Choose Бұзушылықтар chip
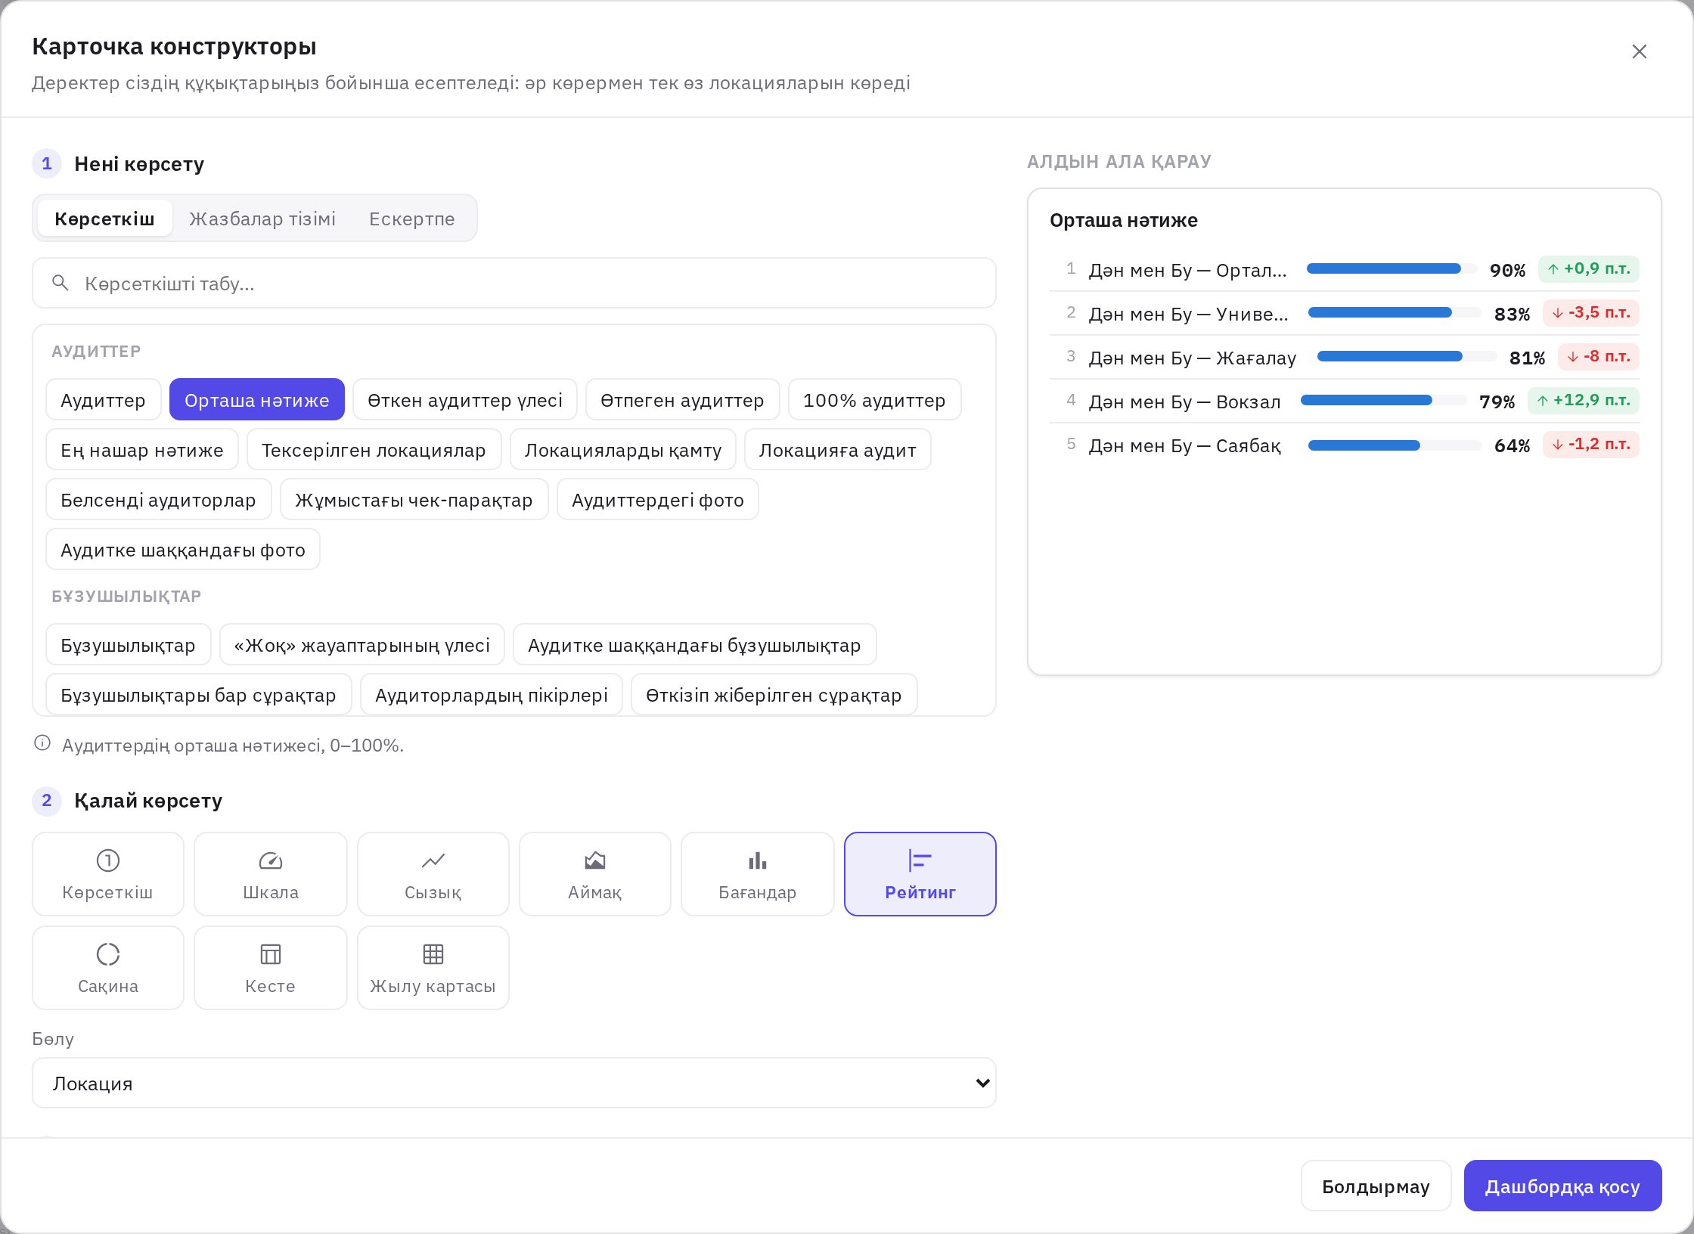 [128, 645]
